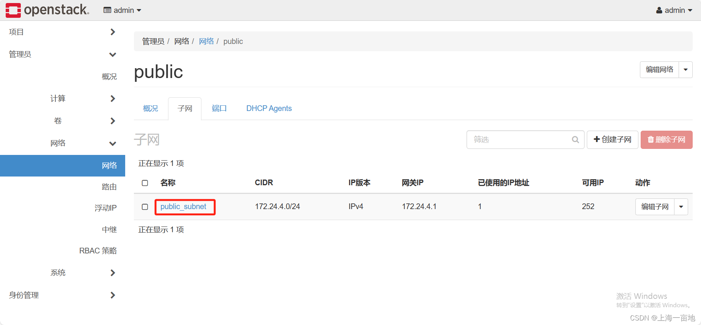This screenshot has width=701, height=325.
Task: Collapse the 网络 sidebar group
Action: [x=83, y=143]
